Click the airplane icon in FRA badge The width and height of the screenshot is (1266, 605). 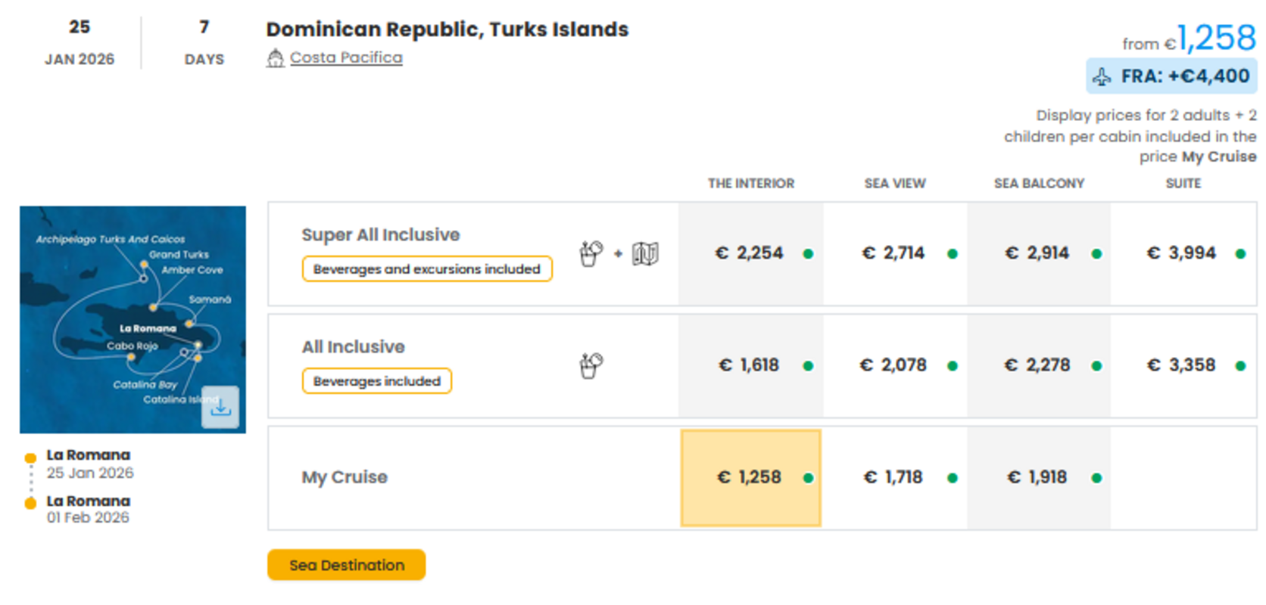[x=1102, y=76]
